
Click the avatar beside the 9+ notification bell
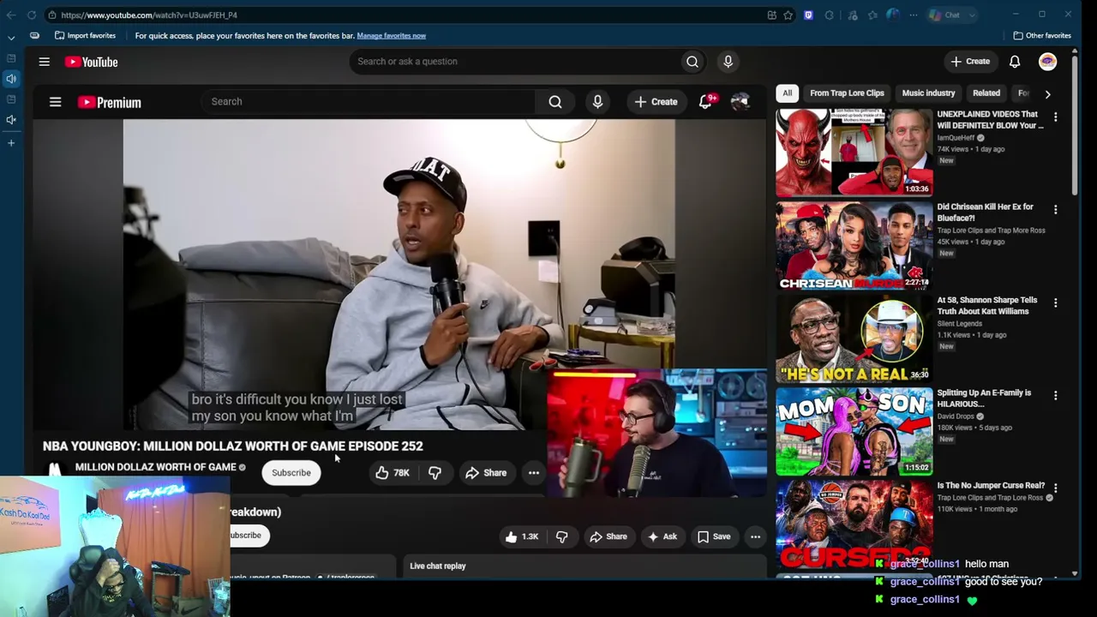[740, 101]
